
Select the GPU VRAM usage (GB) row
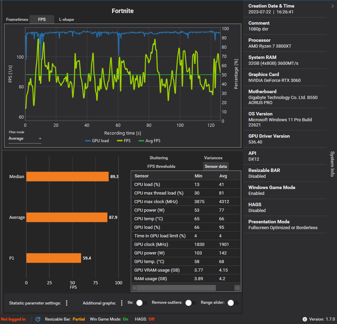click(186, 270)
